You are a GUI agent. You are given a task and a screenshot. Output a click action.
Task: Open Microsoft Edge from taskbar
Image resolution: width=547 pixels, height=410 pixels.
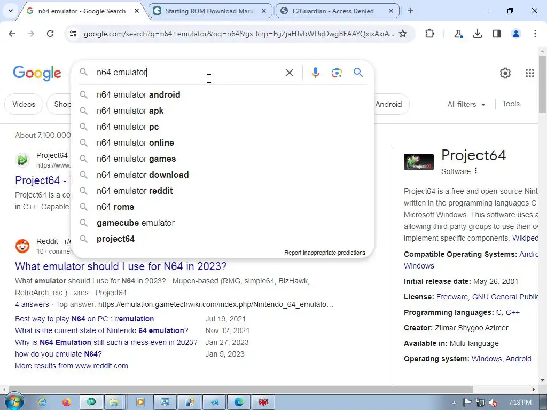(x=239, y=403)
